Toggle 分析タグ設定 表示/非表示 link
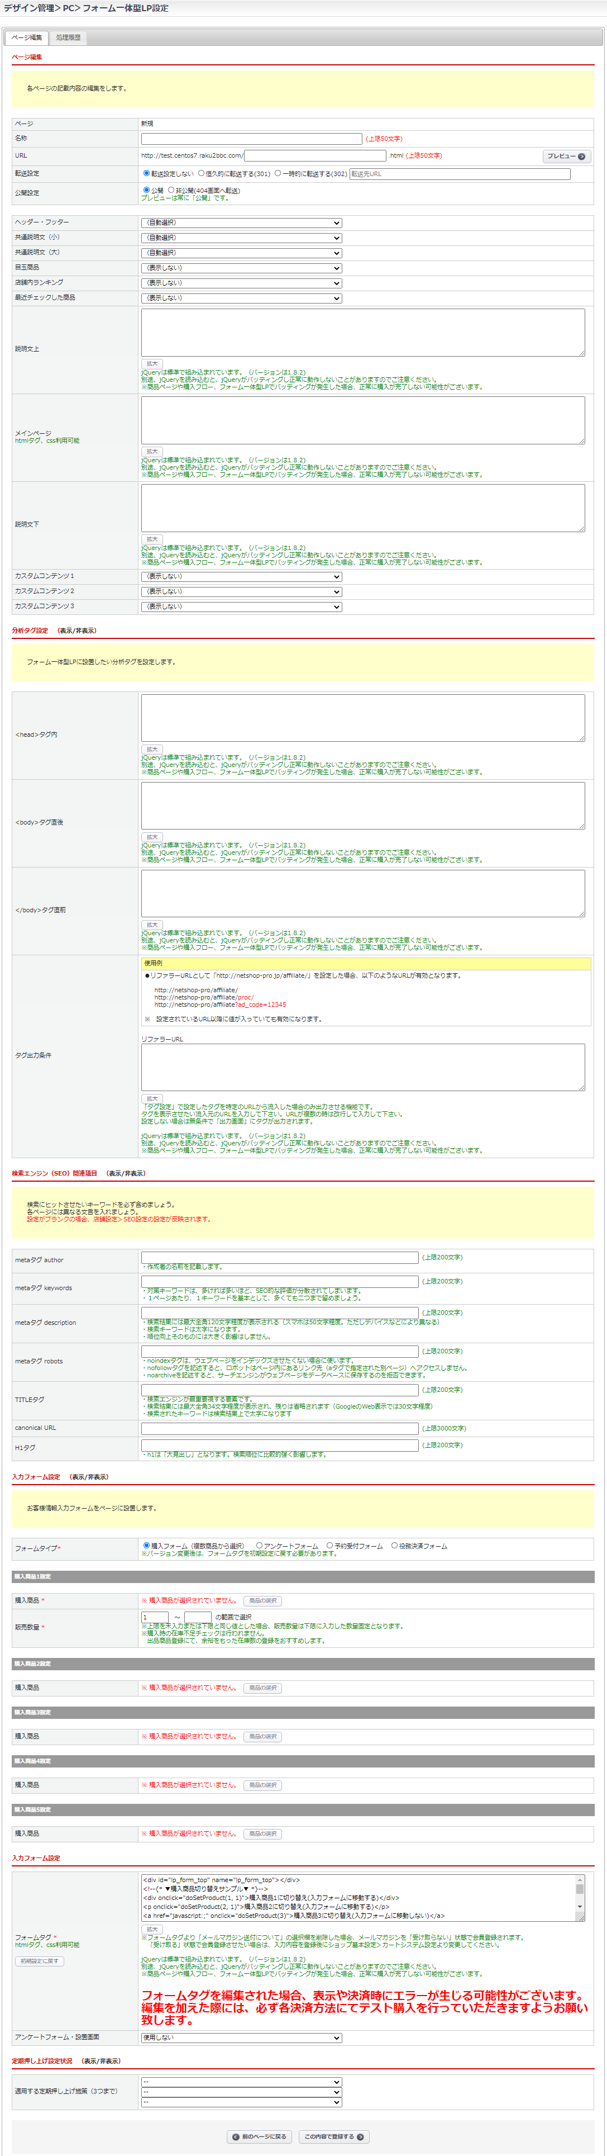The height and width of the screenshot is (2156, 607). [x=77, y=631]
